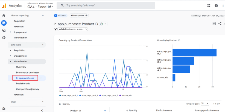The height and width of the screenshot is (112, 225).
Task: Remove the Event name filter chip
Action: click(87, 29)
